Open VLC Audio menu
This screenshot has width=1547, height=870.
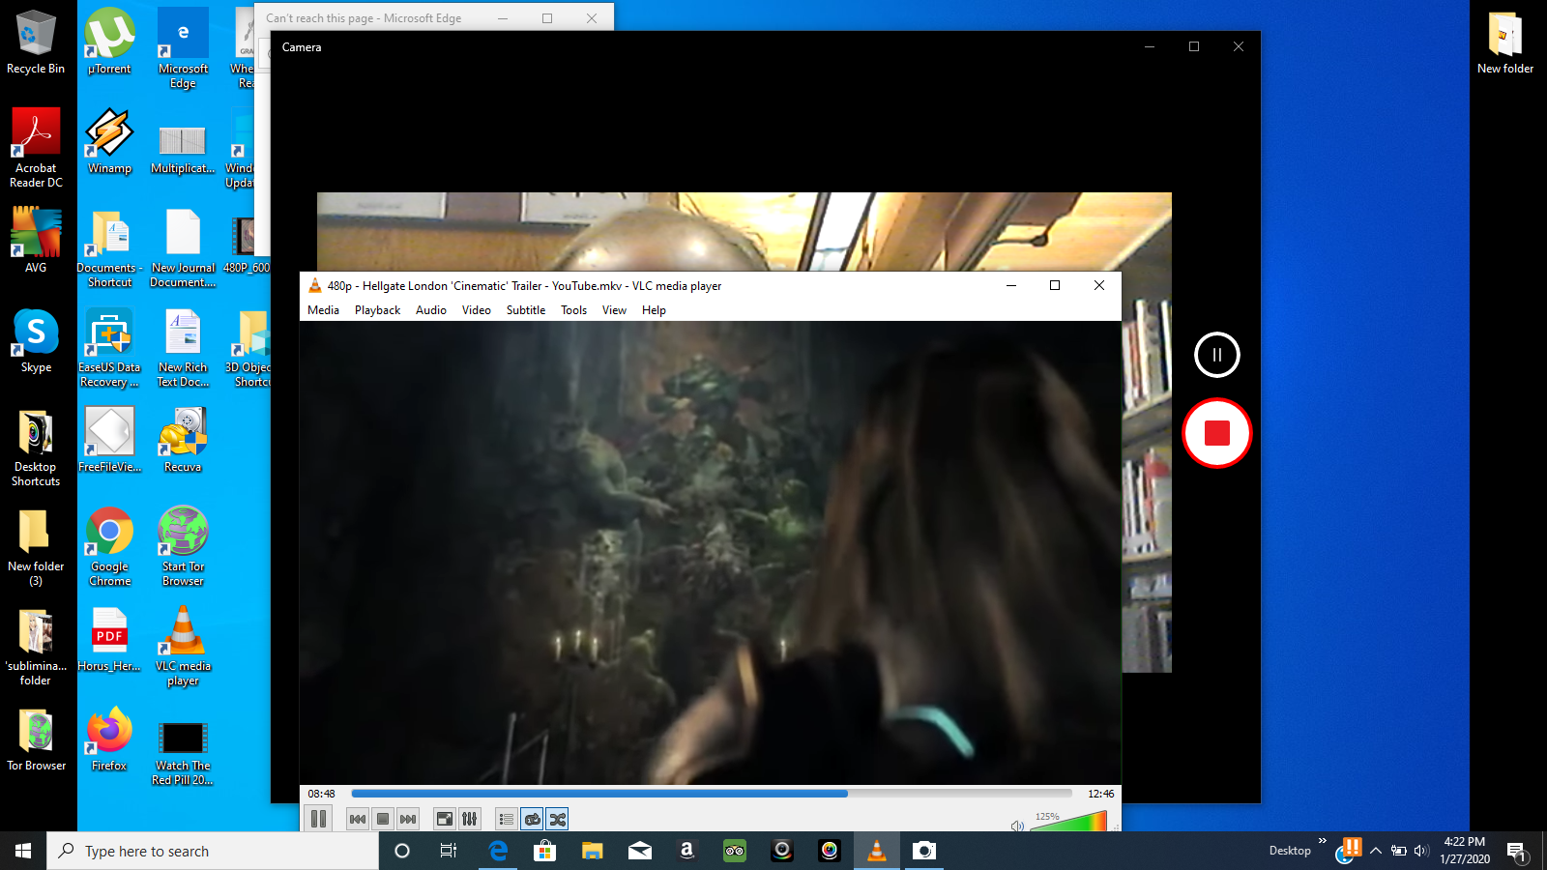tap(431, 310)
